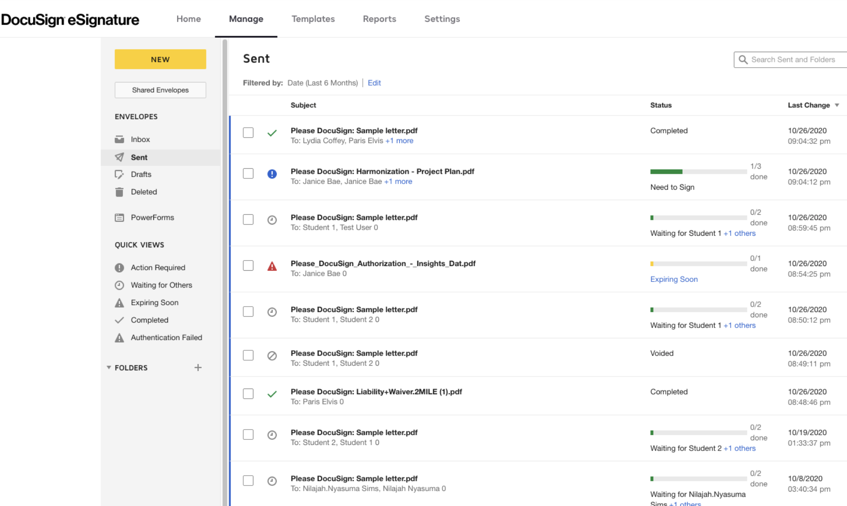Tick the checkbox for Liability Waiver envelope
This screenshot has width=847, height=506.
coord(248,394)
